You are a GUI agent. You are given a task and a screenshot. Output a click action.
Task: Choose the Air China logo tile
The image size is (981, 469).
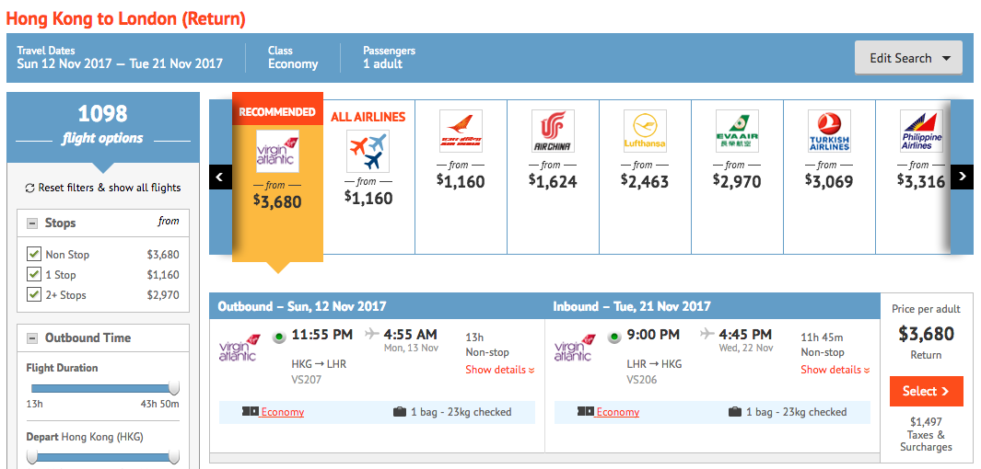553,132
